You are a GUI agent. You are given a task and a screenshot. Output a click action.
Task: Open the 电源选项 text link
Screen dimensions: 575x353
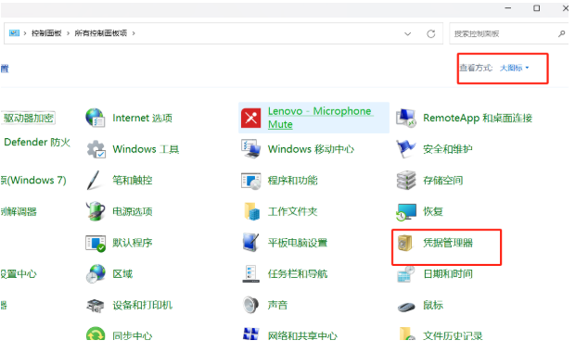[x=133, y=211]
